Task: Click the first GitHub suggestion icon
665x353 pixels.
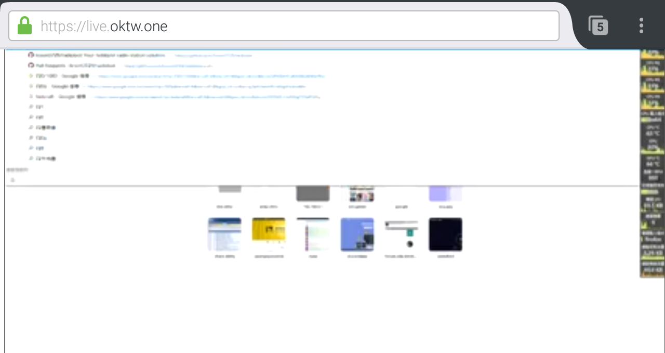Action: (x=31, y=55)
